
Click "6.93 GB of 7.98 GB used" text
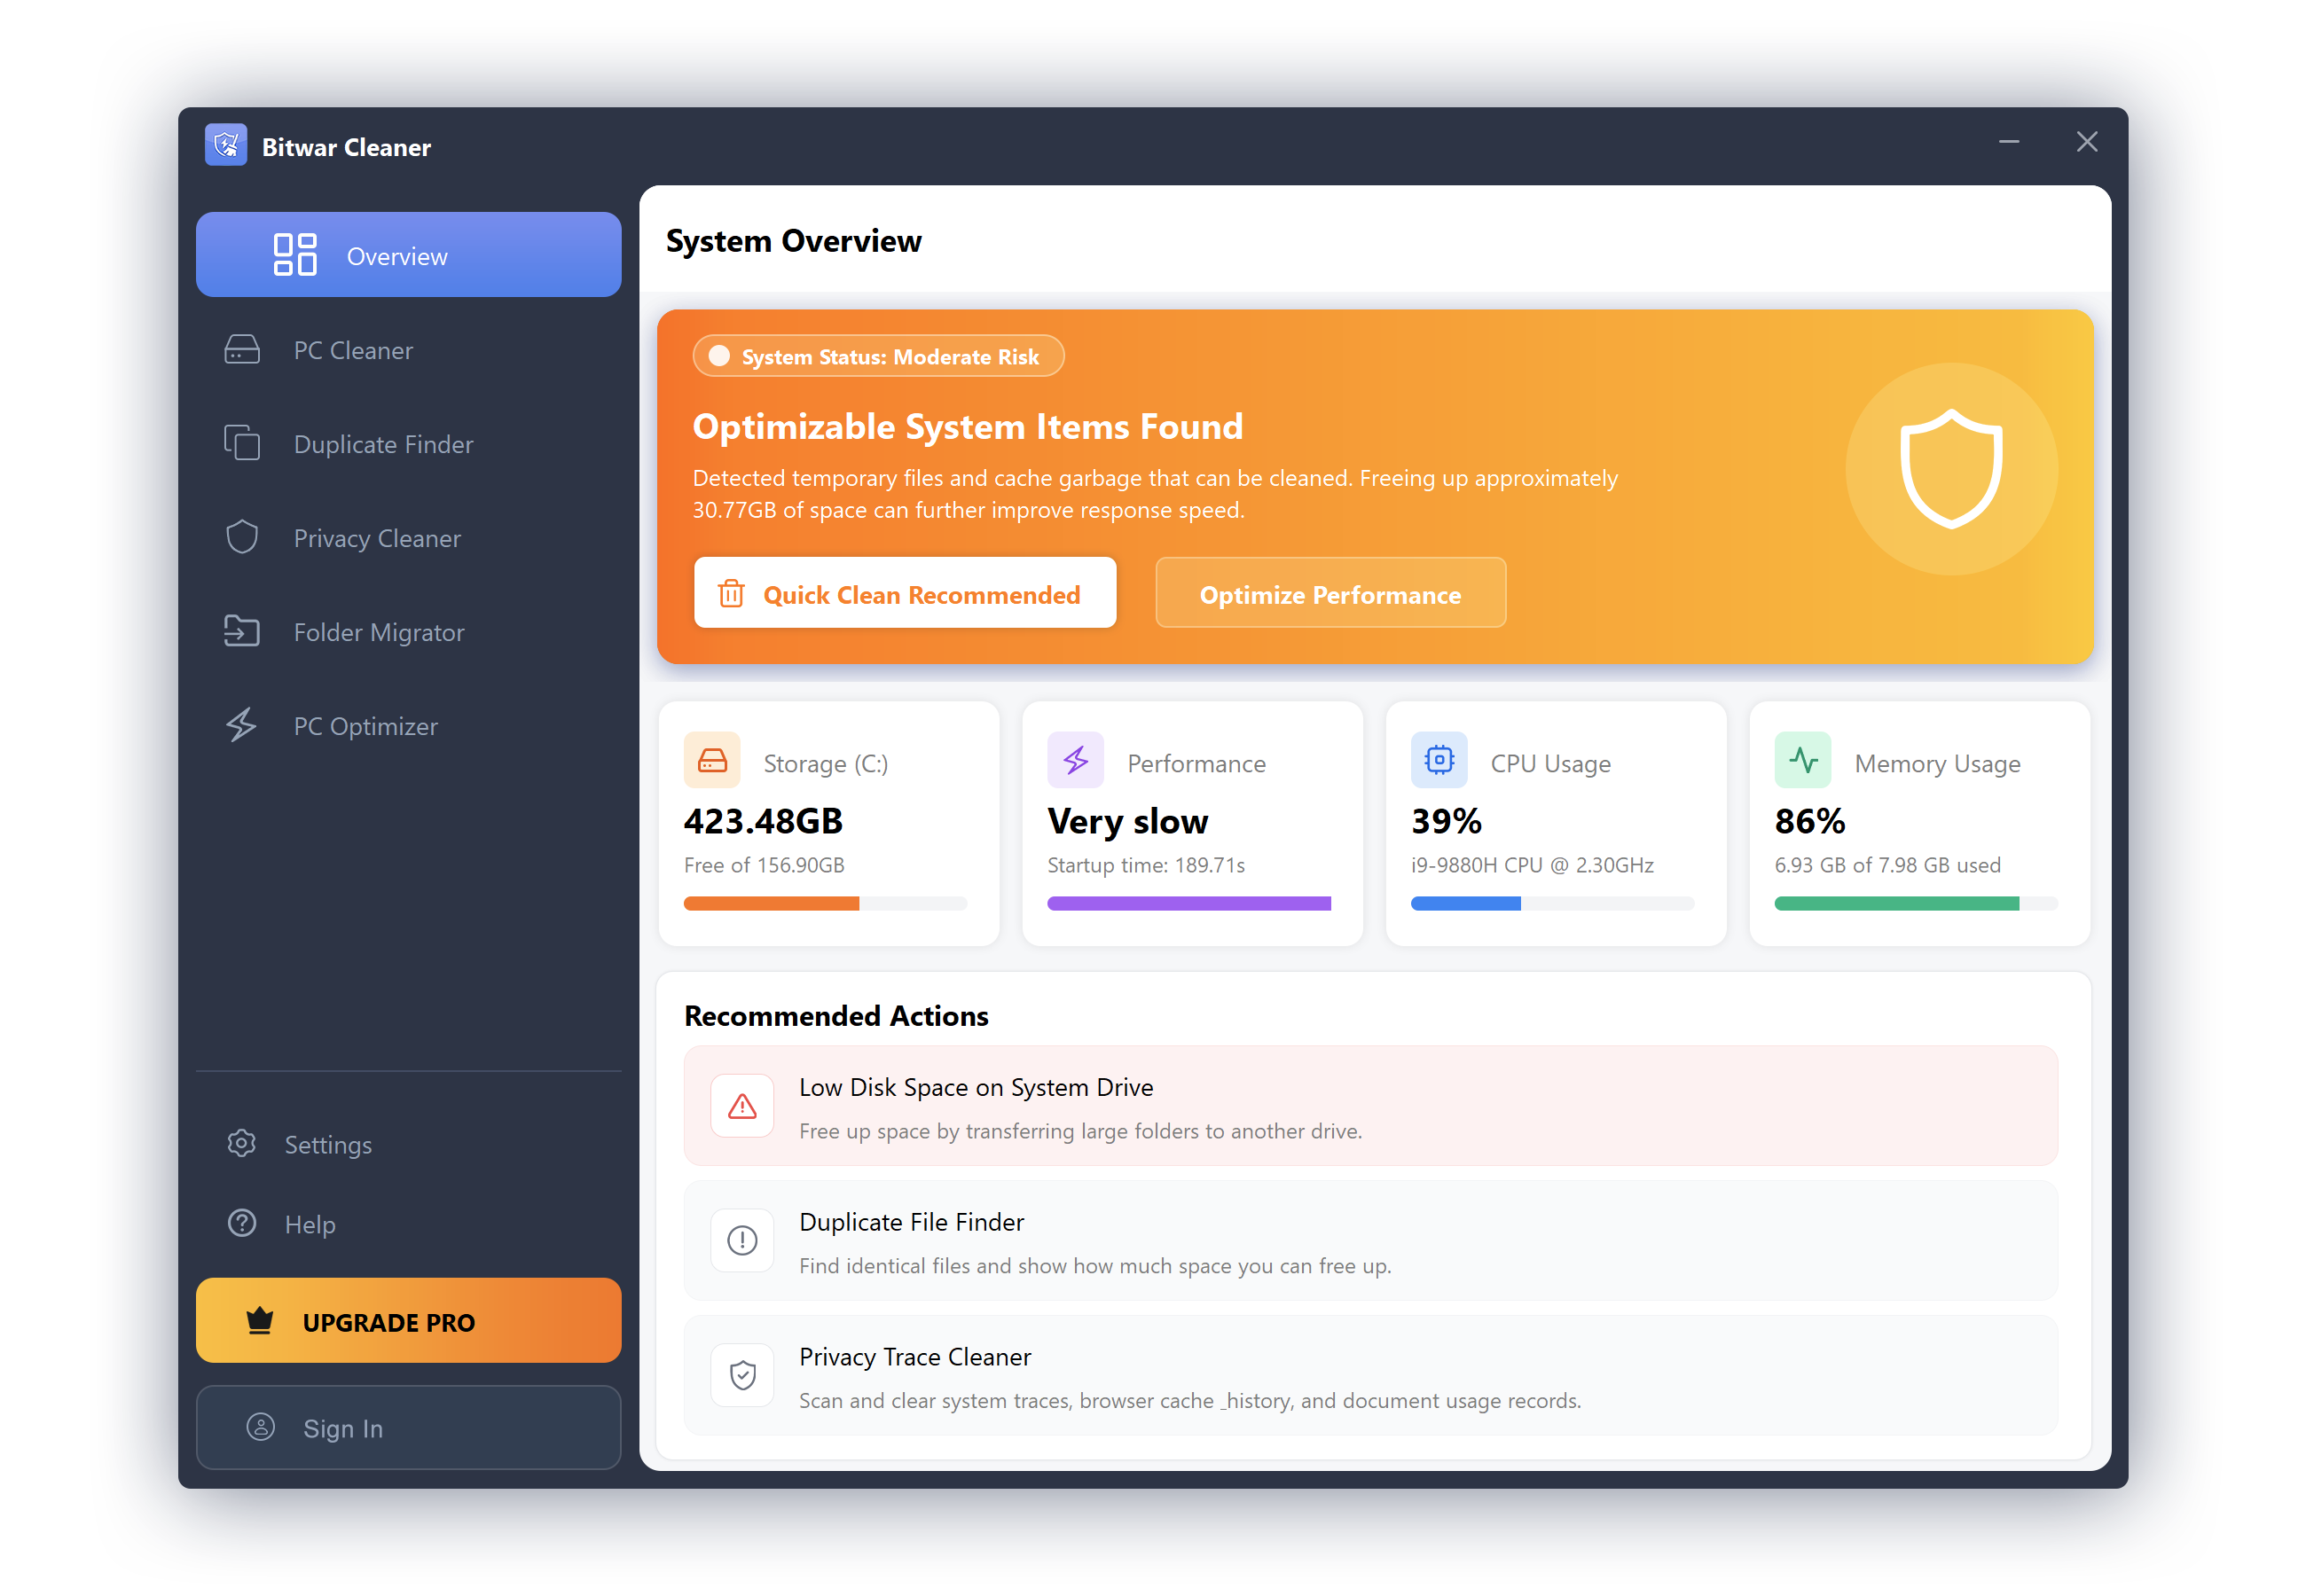tap(1887, 865)
